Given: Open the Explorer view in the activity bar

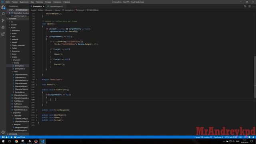Looking at the screenshot, I should [3, 7].
